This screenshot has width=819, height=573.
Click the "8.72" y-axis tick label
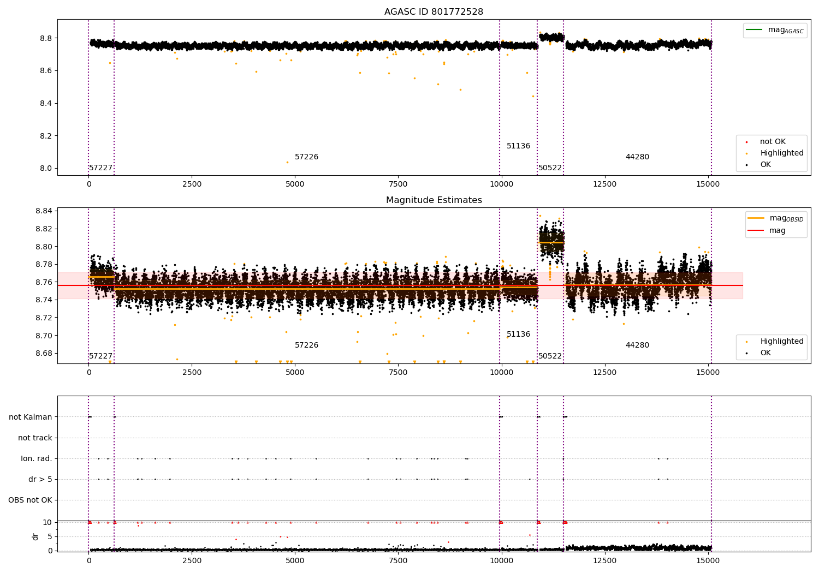[x=44, y=318]
